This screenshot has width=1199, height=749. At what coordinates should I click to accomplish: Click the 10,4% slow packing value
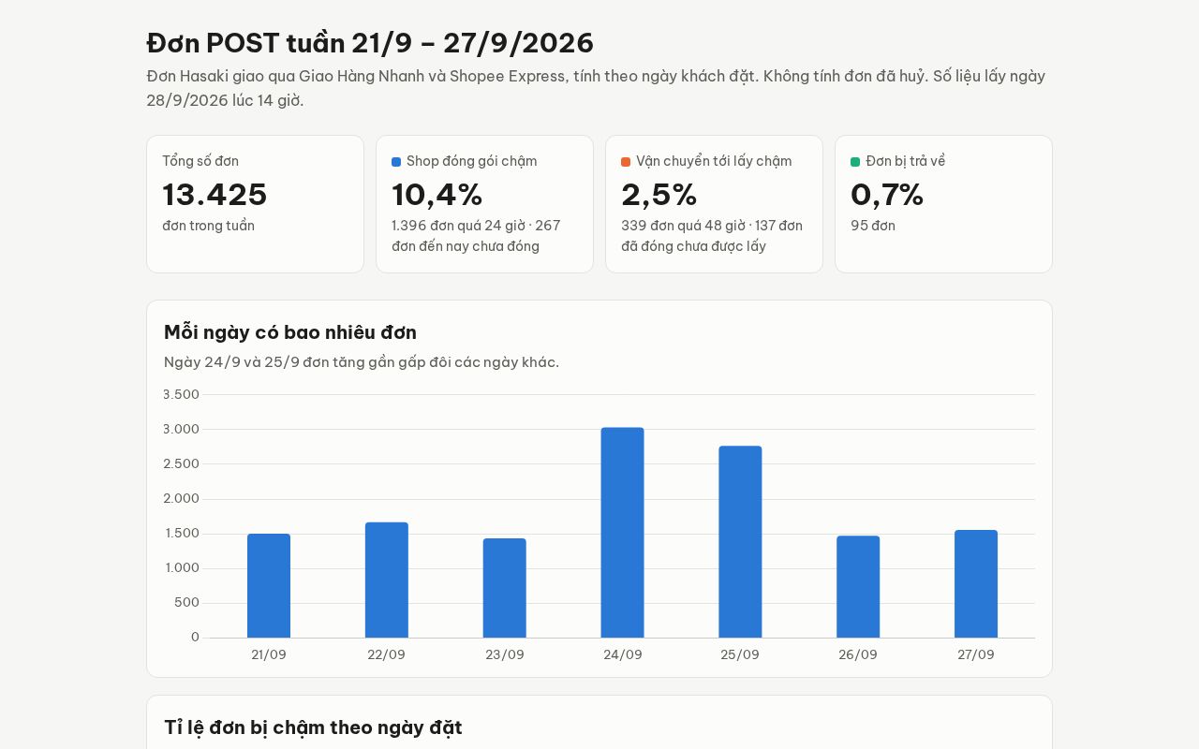coord(437,195)
